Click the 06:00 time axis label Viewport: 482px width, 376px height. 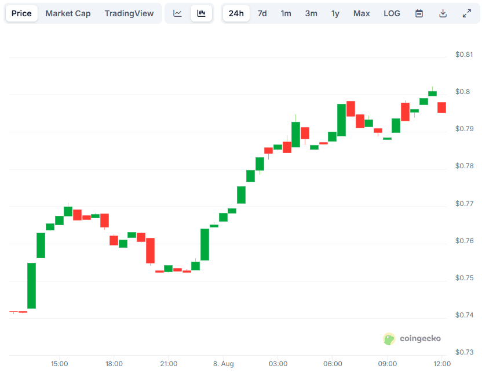(333, 364)
